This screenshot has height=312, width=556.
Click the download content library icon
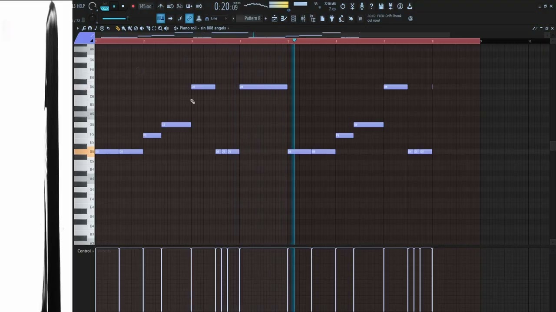[x=410, y=6]
